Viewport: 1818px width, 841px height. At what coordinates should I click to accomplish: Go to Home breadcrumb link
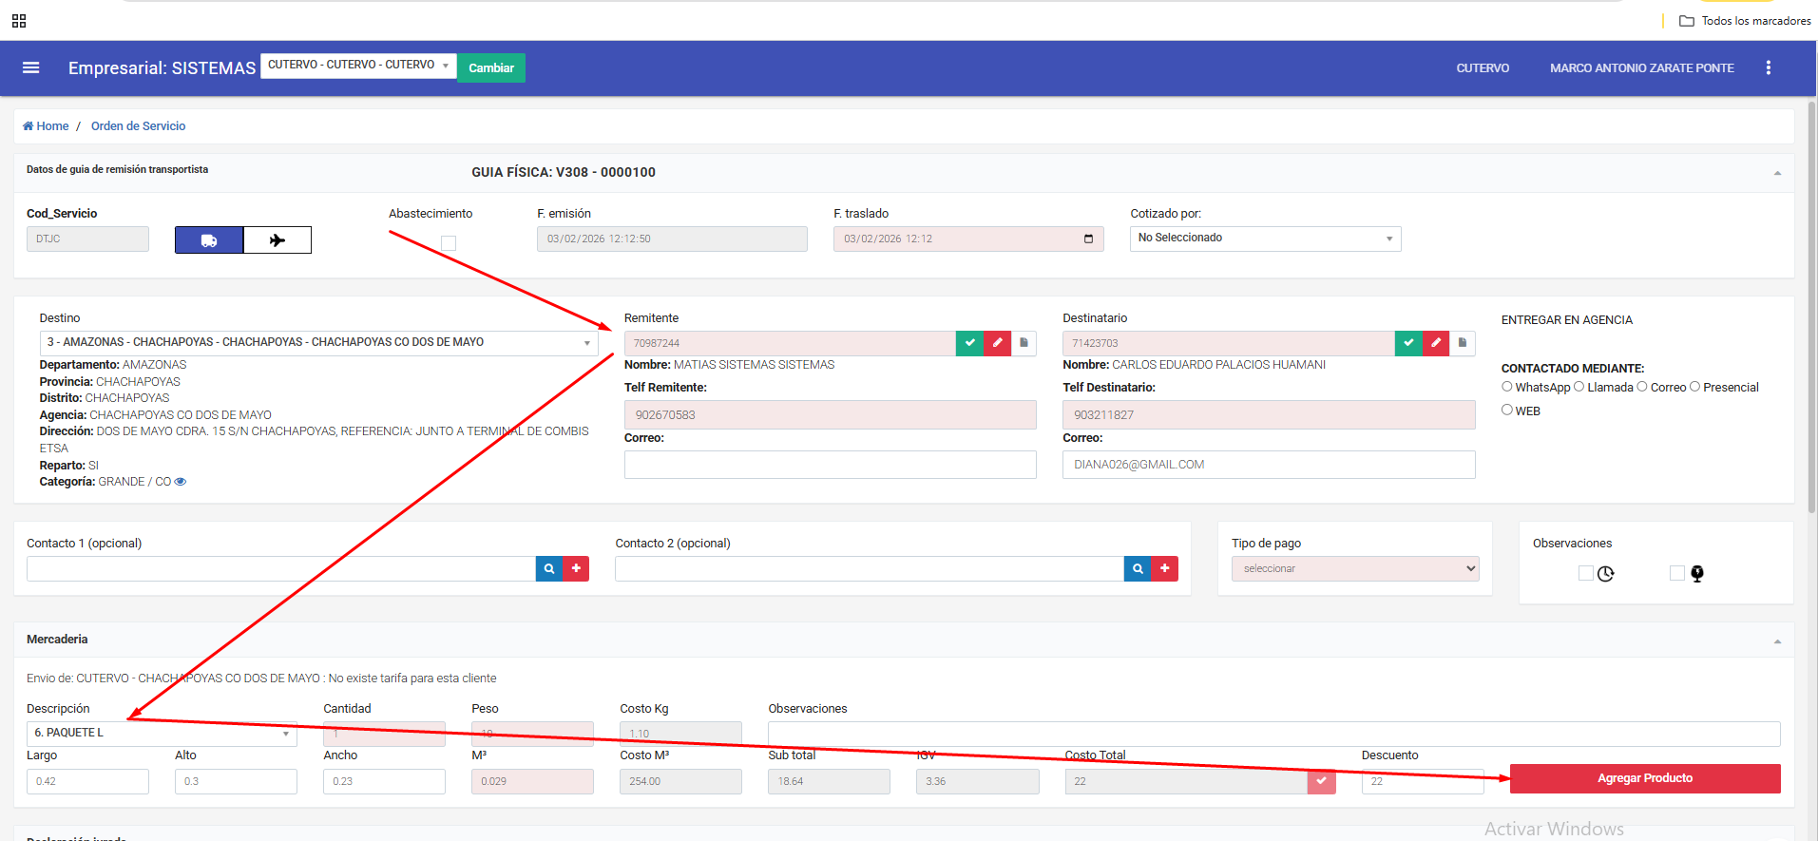[47, 126]
